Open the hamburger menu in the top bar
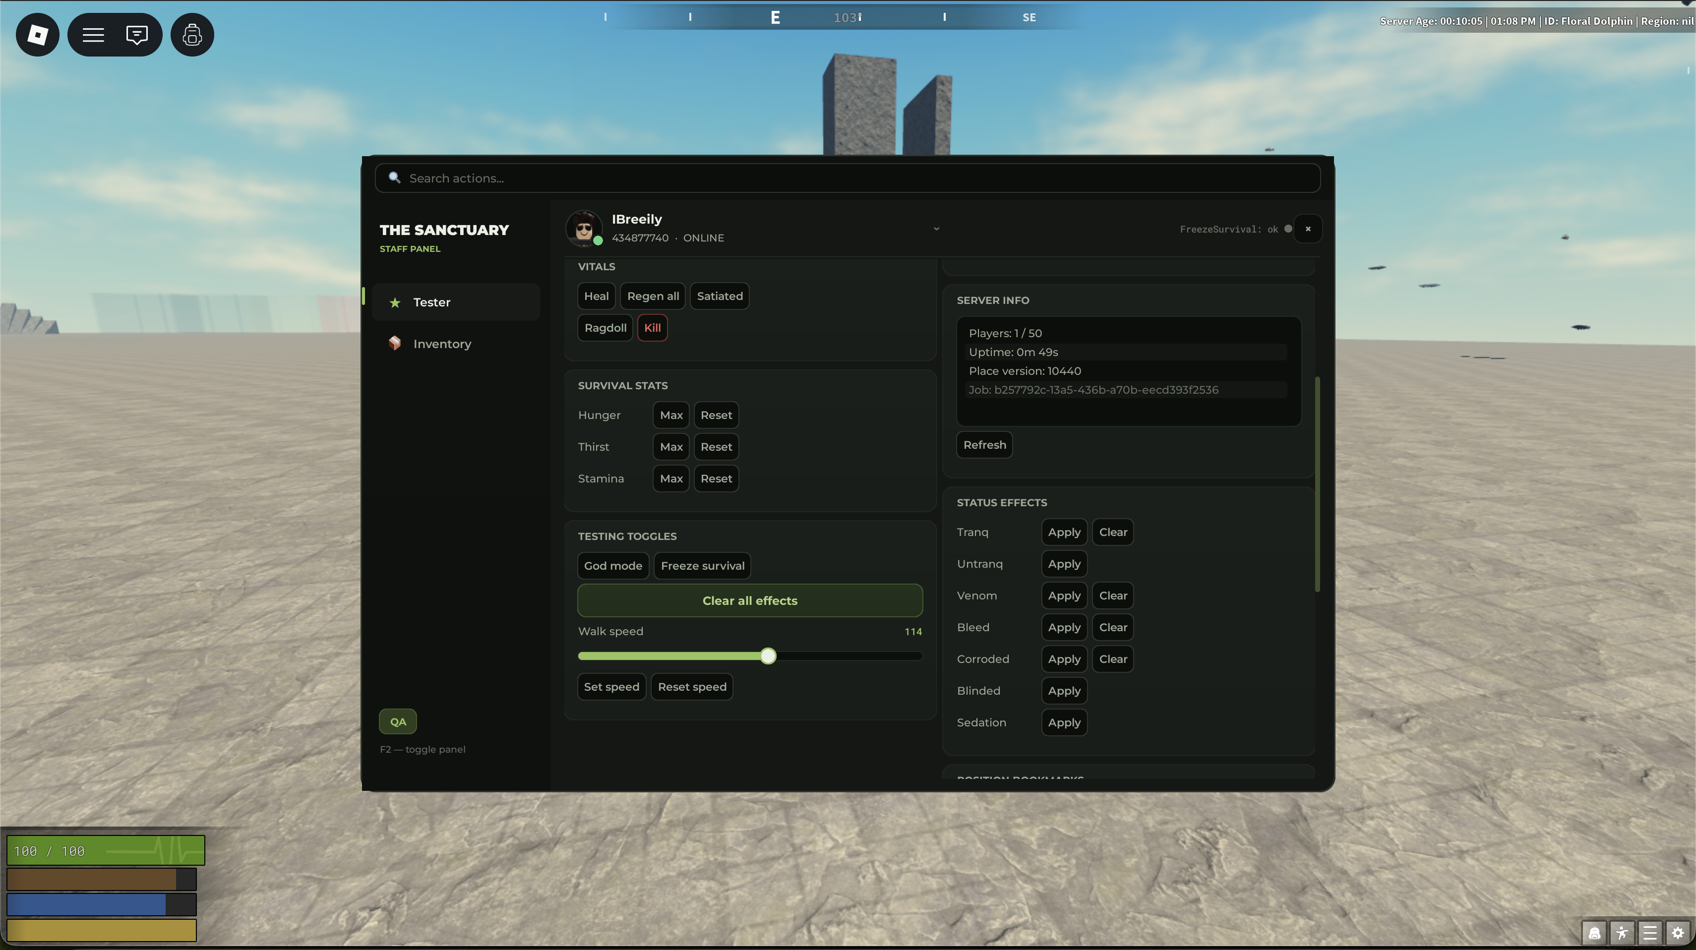The width and height of the screenshot is (1696, 950). [x=94, y=34]
